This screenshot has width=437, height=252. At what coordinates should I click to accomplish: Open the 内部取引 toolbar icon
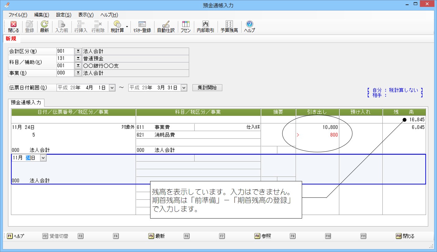point(205,27)
